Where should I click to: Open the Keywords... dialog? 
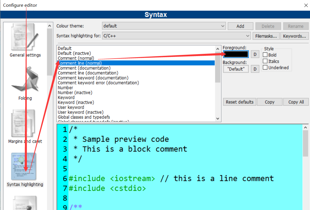coord(294,36)
